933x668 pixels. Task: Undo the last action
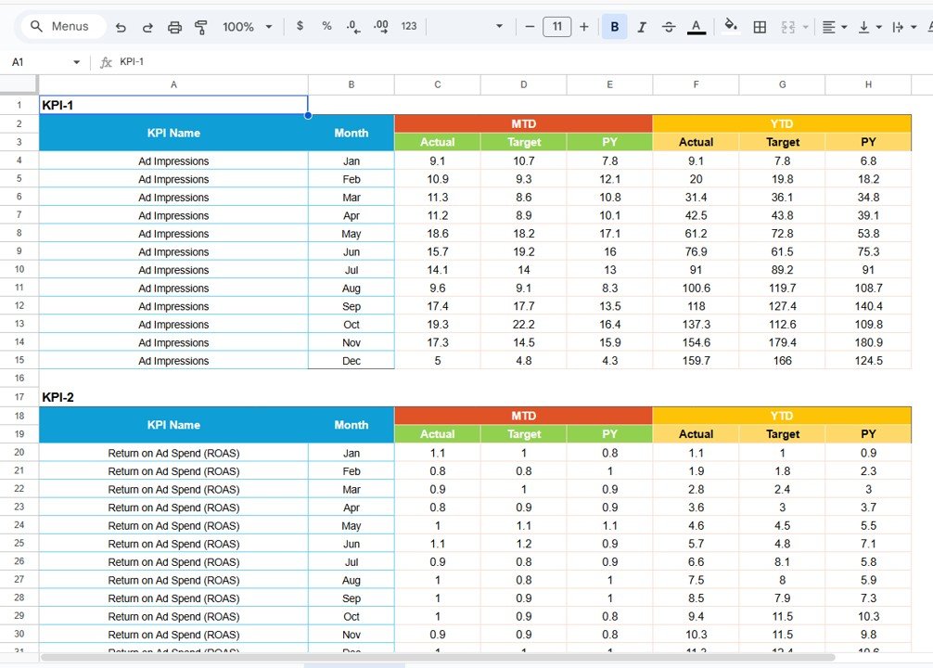[x=121, y=26]
